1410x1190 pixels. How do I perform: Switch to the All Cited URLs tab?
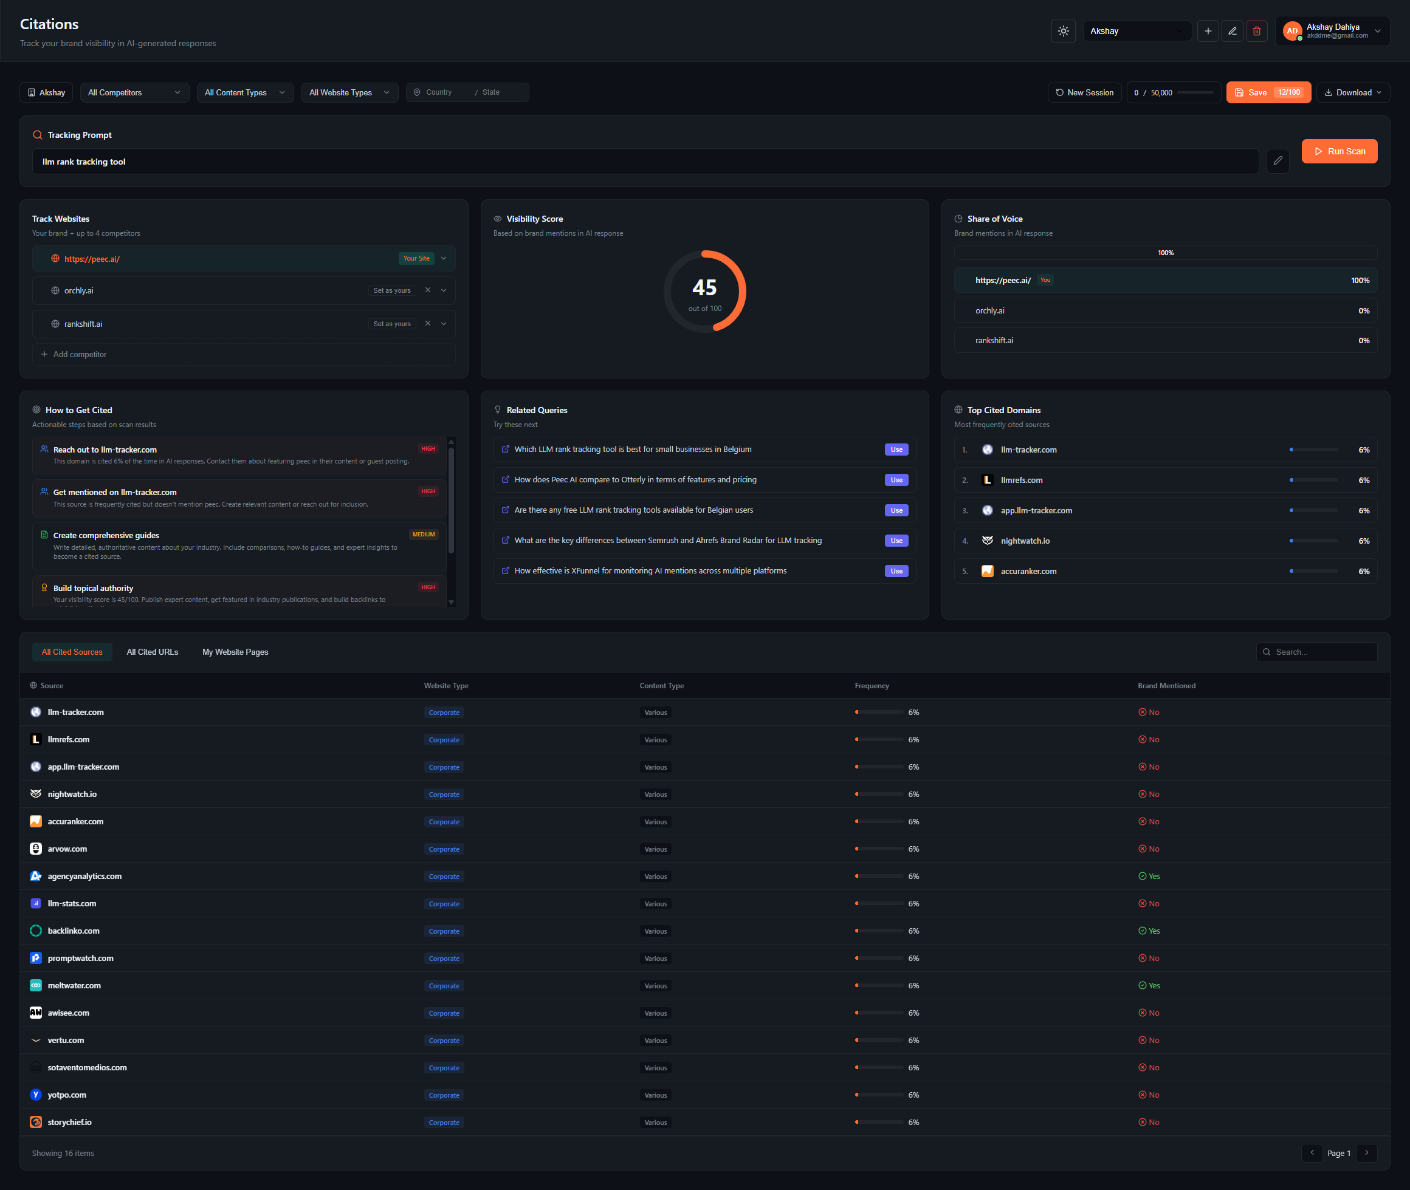point(153,652)
